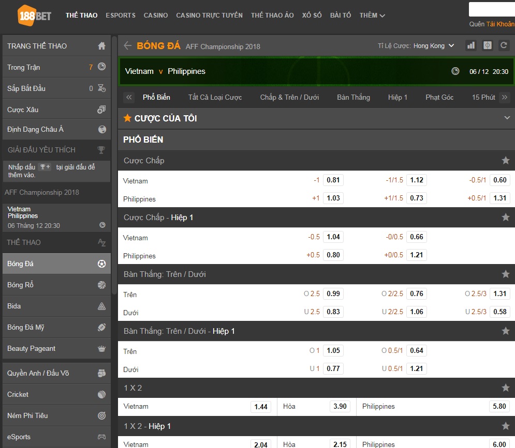Bet Philippines 1 X 2 at 5.80
The width and height of the screenshot is (515, 448).
tap(499, 407)
